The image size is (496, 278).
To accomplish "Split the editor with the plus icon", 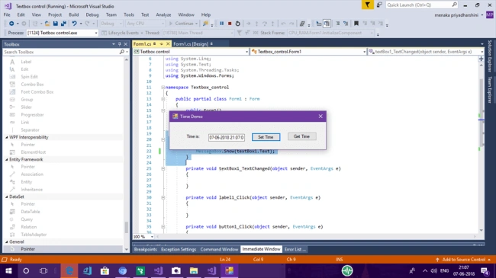I will pyautogui.click(x=482, y=59).
